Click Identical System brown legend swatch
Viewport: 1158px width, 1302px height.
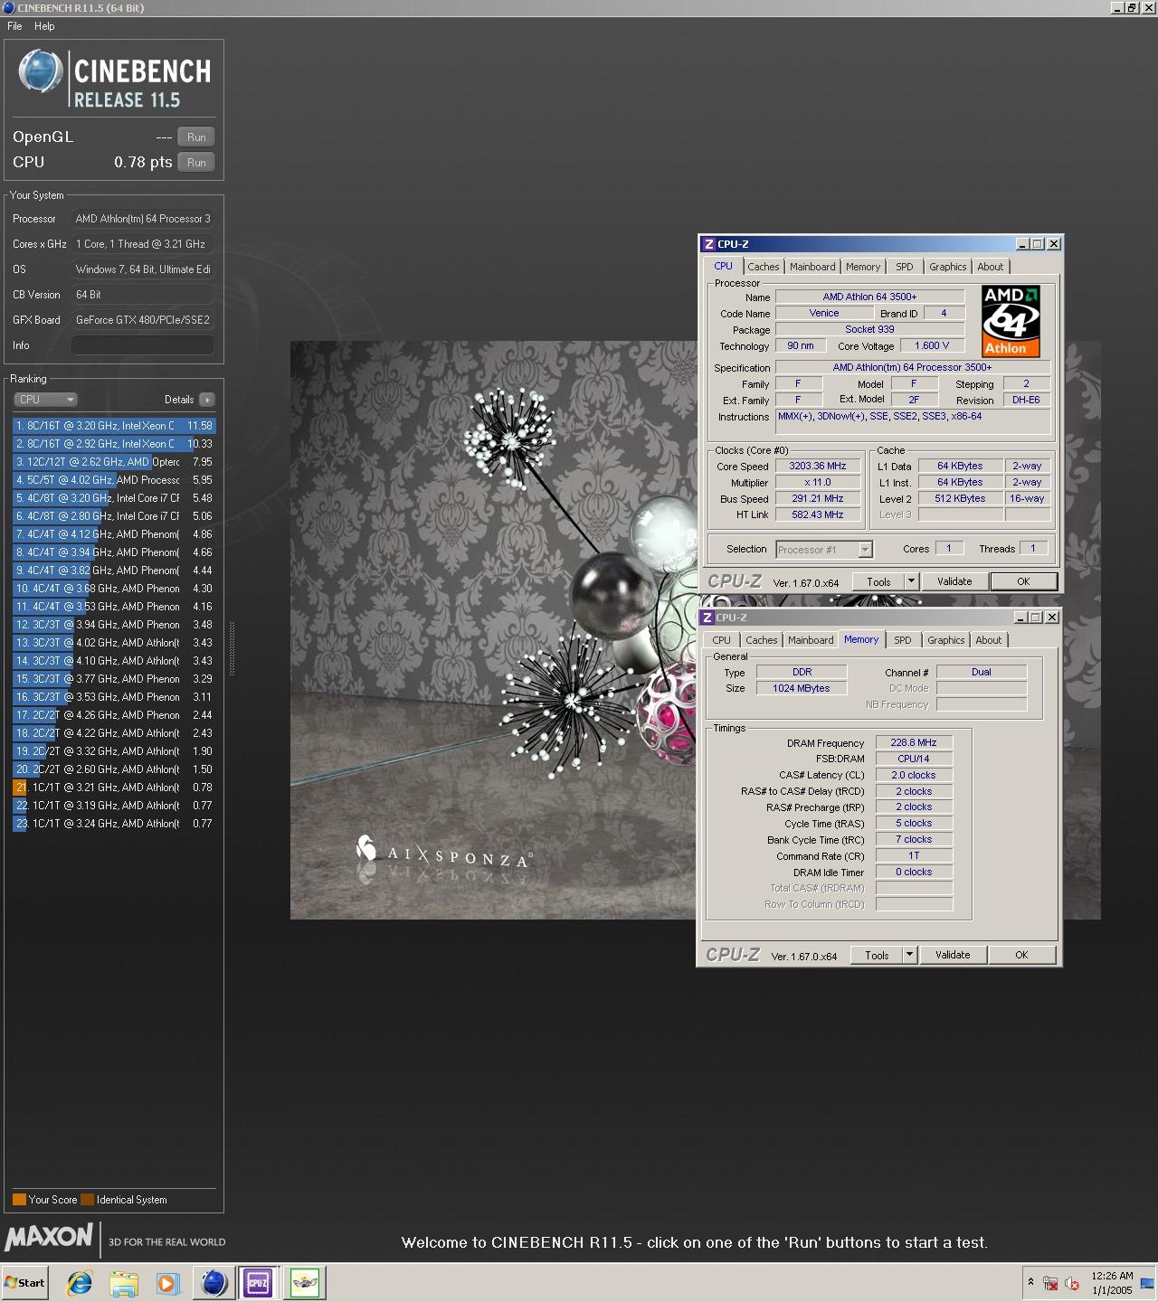point(87,1200)
